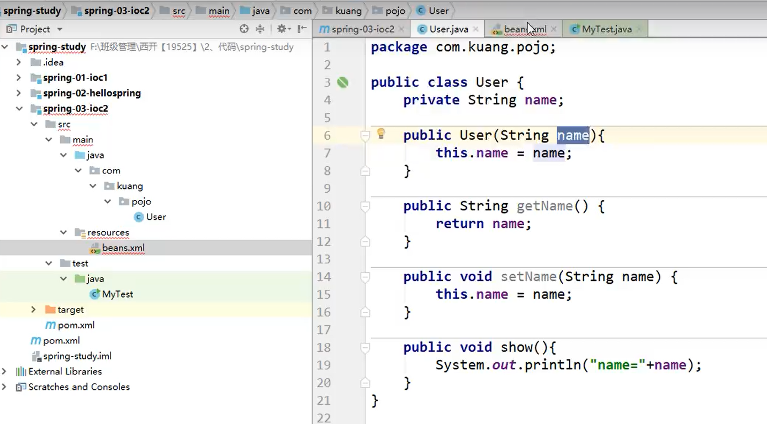Image resolution: width=767 pixels, height=424 pixels.
Task: Close the User.java tab
Action: tap(477, 29)
